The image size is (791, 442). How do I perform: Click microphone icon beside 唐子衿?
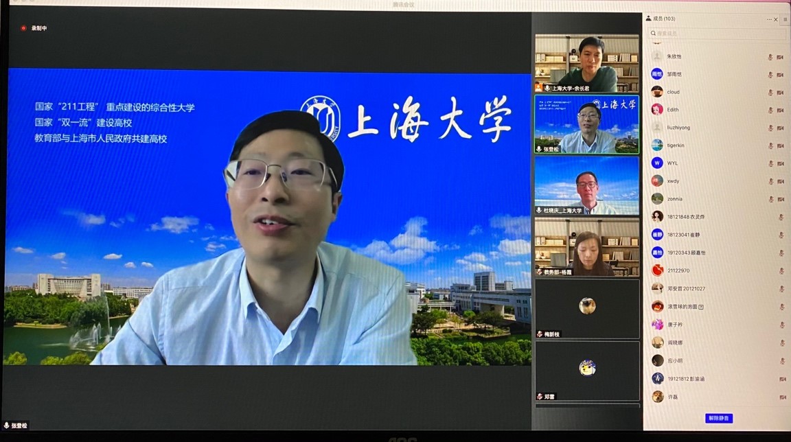[x=781, y=325]
